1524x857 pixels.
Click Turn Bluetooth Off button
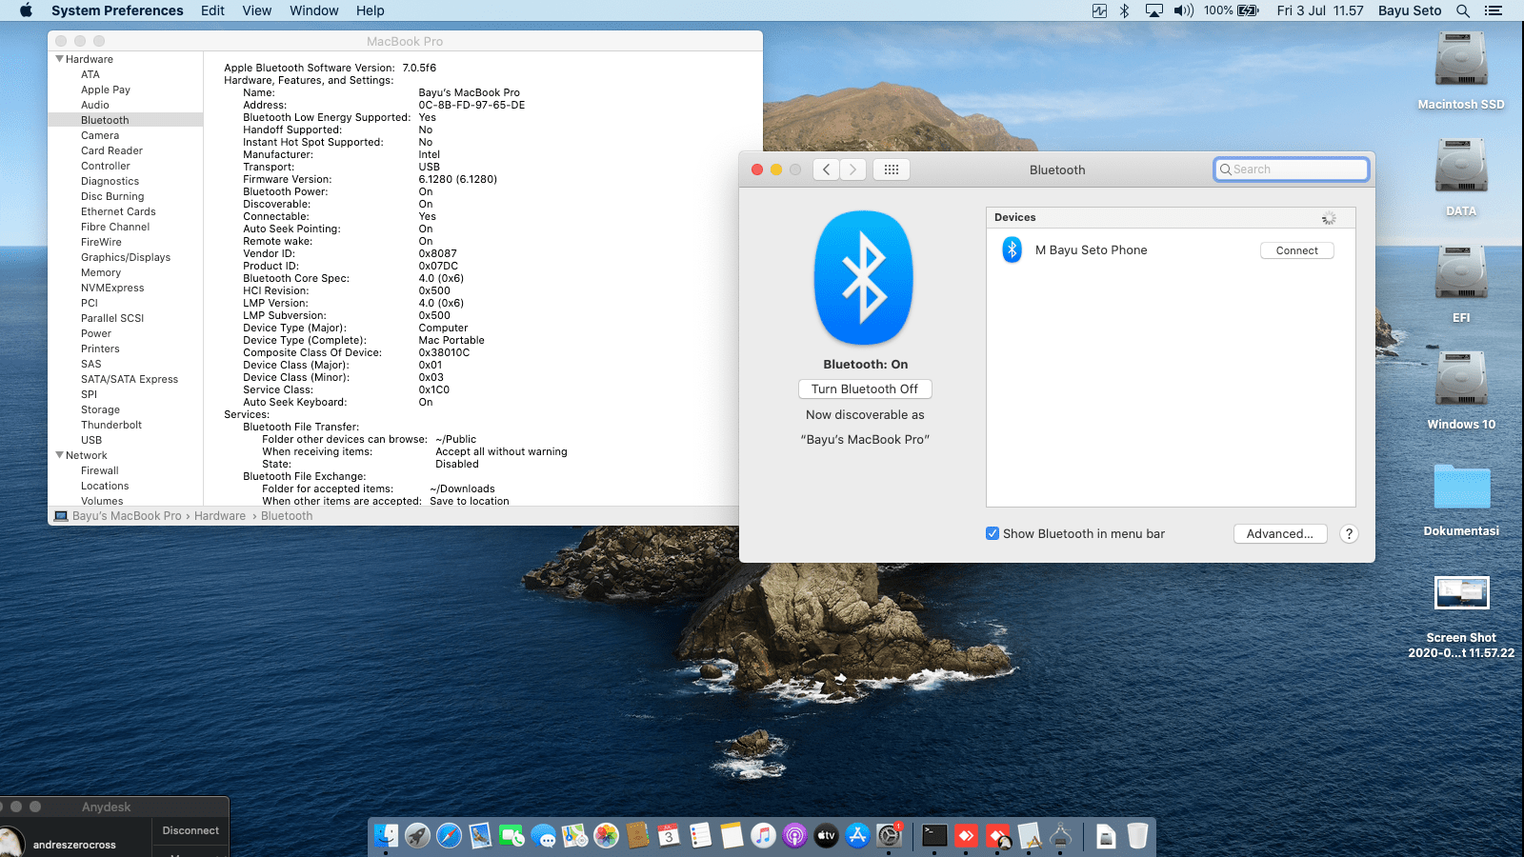865,389
